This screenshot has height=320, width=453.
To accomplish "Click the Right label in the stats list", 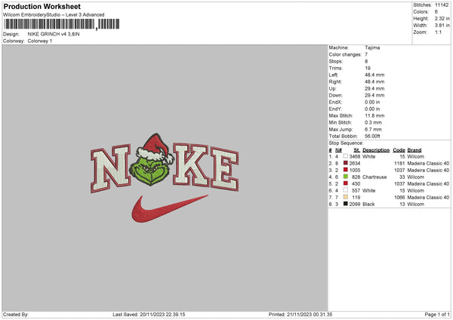I will coord(335,82).
